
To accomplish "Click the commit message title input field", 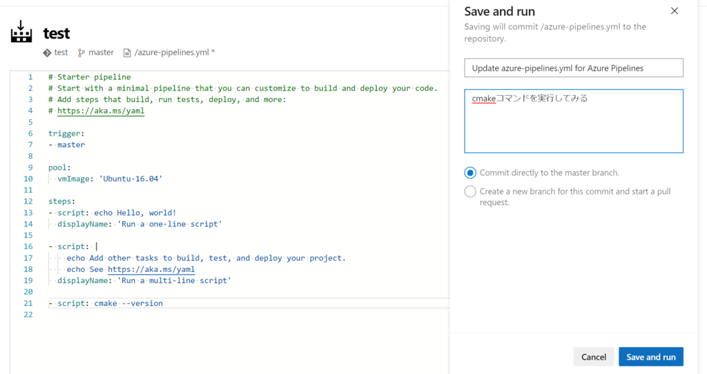I will point(574,68).
